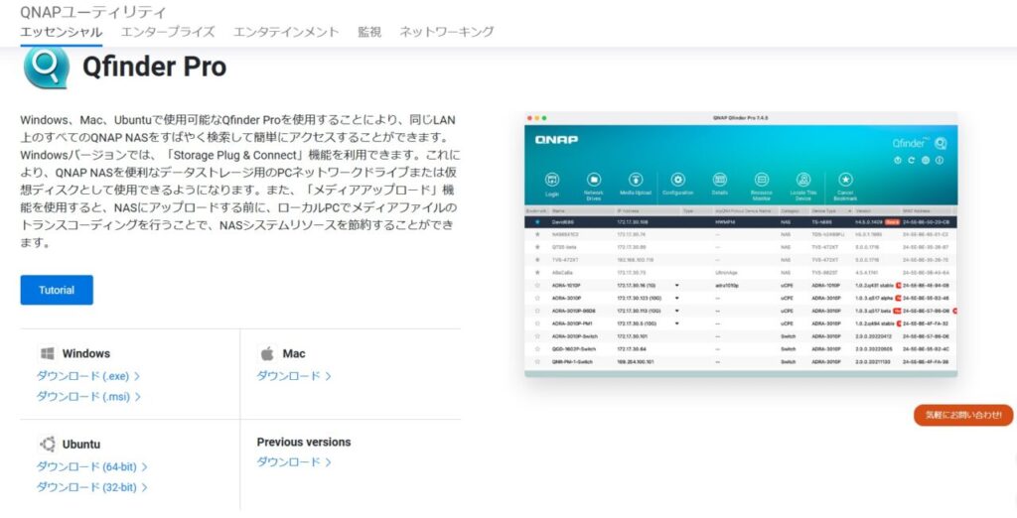1017x518 pixels.
Task: Click the orange 気軽にお問い合わせ button
Action: coord(962,415)
